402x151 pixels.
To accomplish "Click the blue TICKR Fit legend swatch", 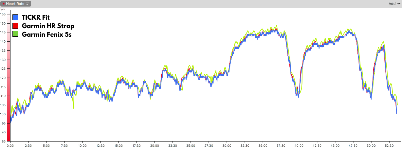I will [15, 17].
